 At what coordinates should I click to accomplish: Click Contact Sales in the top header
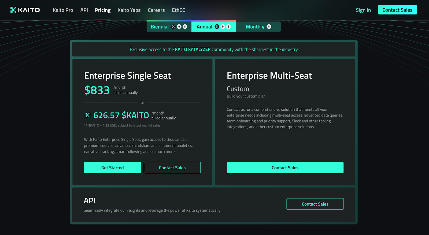(397, 10)
